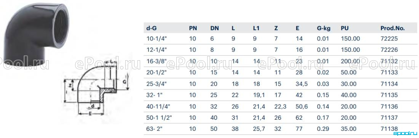Select the 63- 2" size cell

154,129
